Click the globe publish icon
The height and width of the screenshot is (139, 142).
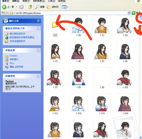pyautogui.click(x=7, y=38)
